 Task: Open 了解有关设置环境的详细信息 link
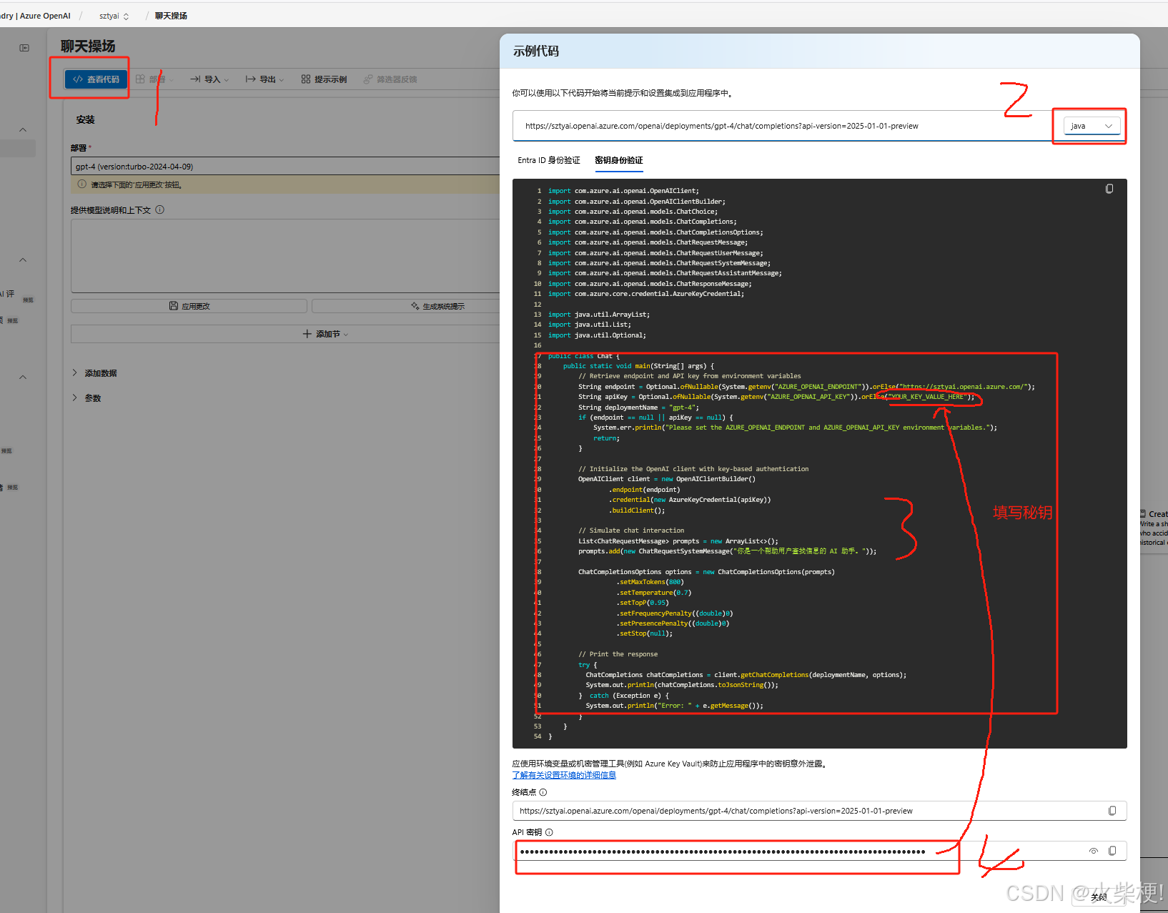(x=564, y=775)
